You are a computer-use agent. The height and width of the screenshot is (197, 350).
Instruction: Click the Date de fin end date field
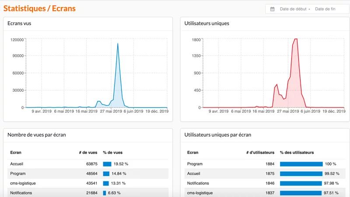pyautogui.click(x=325, y=9)
